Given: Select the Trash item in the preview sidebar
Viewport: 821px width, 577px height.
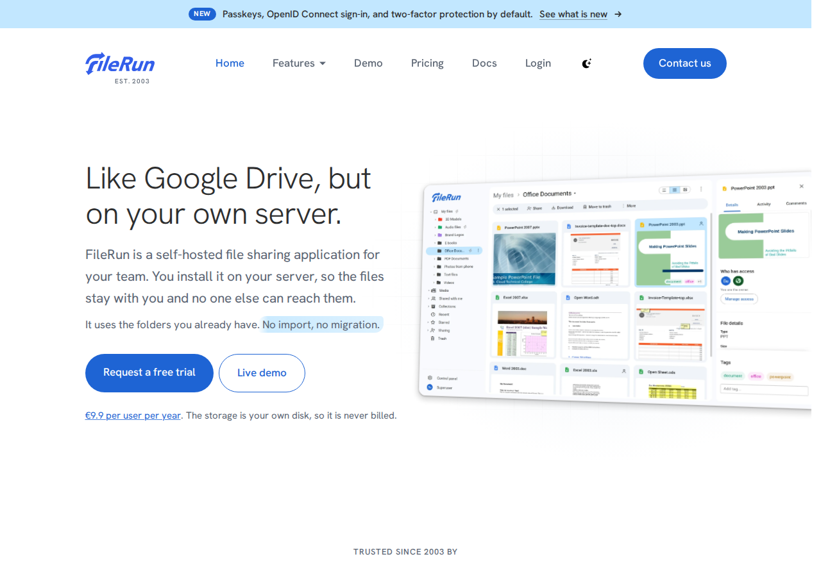Looking at the screenshot, I should click(x=439, y=338).
